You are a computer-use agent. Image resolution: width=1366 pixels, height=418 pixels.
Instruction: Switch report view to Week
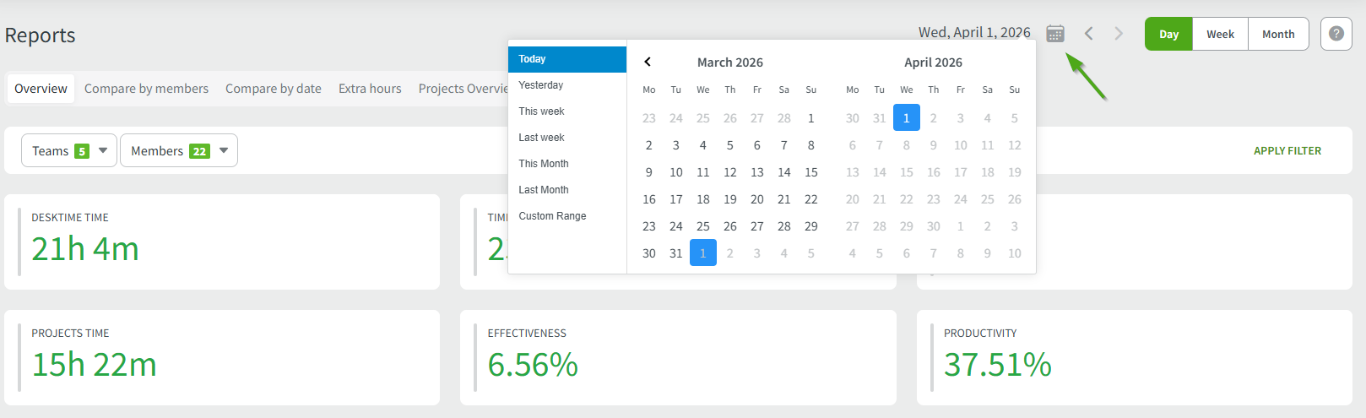pyautogui.click(x=1220, y=34)
